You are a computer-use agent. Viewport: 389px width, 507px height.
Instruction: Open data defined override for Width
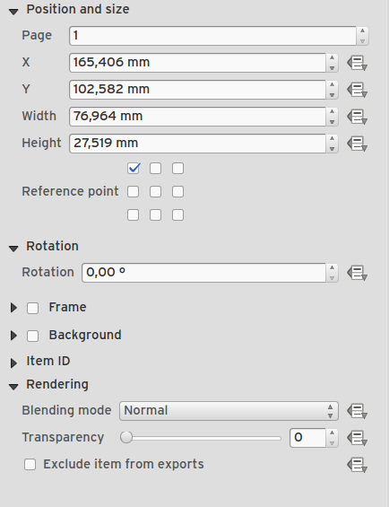pos(357,117)
